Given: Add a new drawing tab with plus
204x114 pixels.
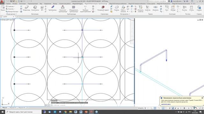Looking at the screenshot, I should [x=17, y=17].
